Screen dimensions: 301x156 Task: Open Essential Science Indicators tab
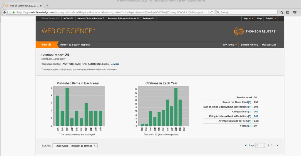click(x=123, y=19)
